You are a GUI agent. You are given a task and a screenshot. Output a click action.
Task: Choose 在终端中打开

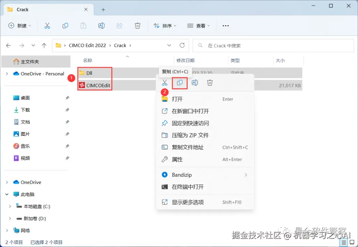[x=205, y=187]
